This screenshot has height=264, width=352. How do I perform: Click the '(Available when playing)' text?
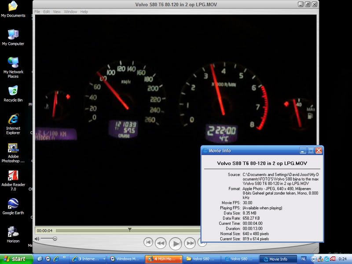coord(262,208)
